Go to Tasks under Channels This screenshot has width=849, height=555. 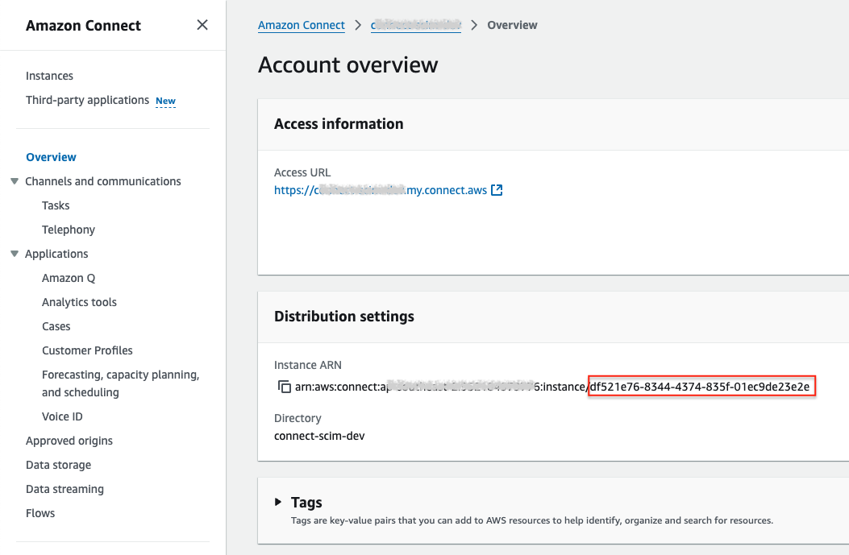(x=56, y=205)
